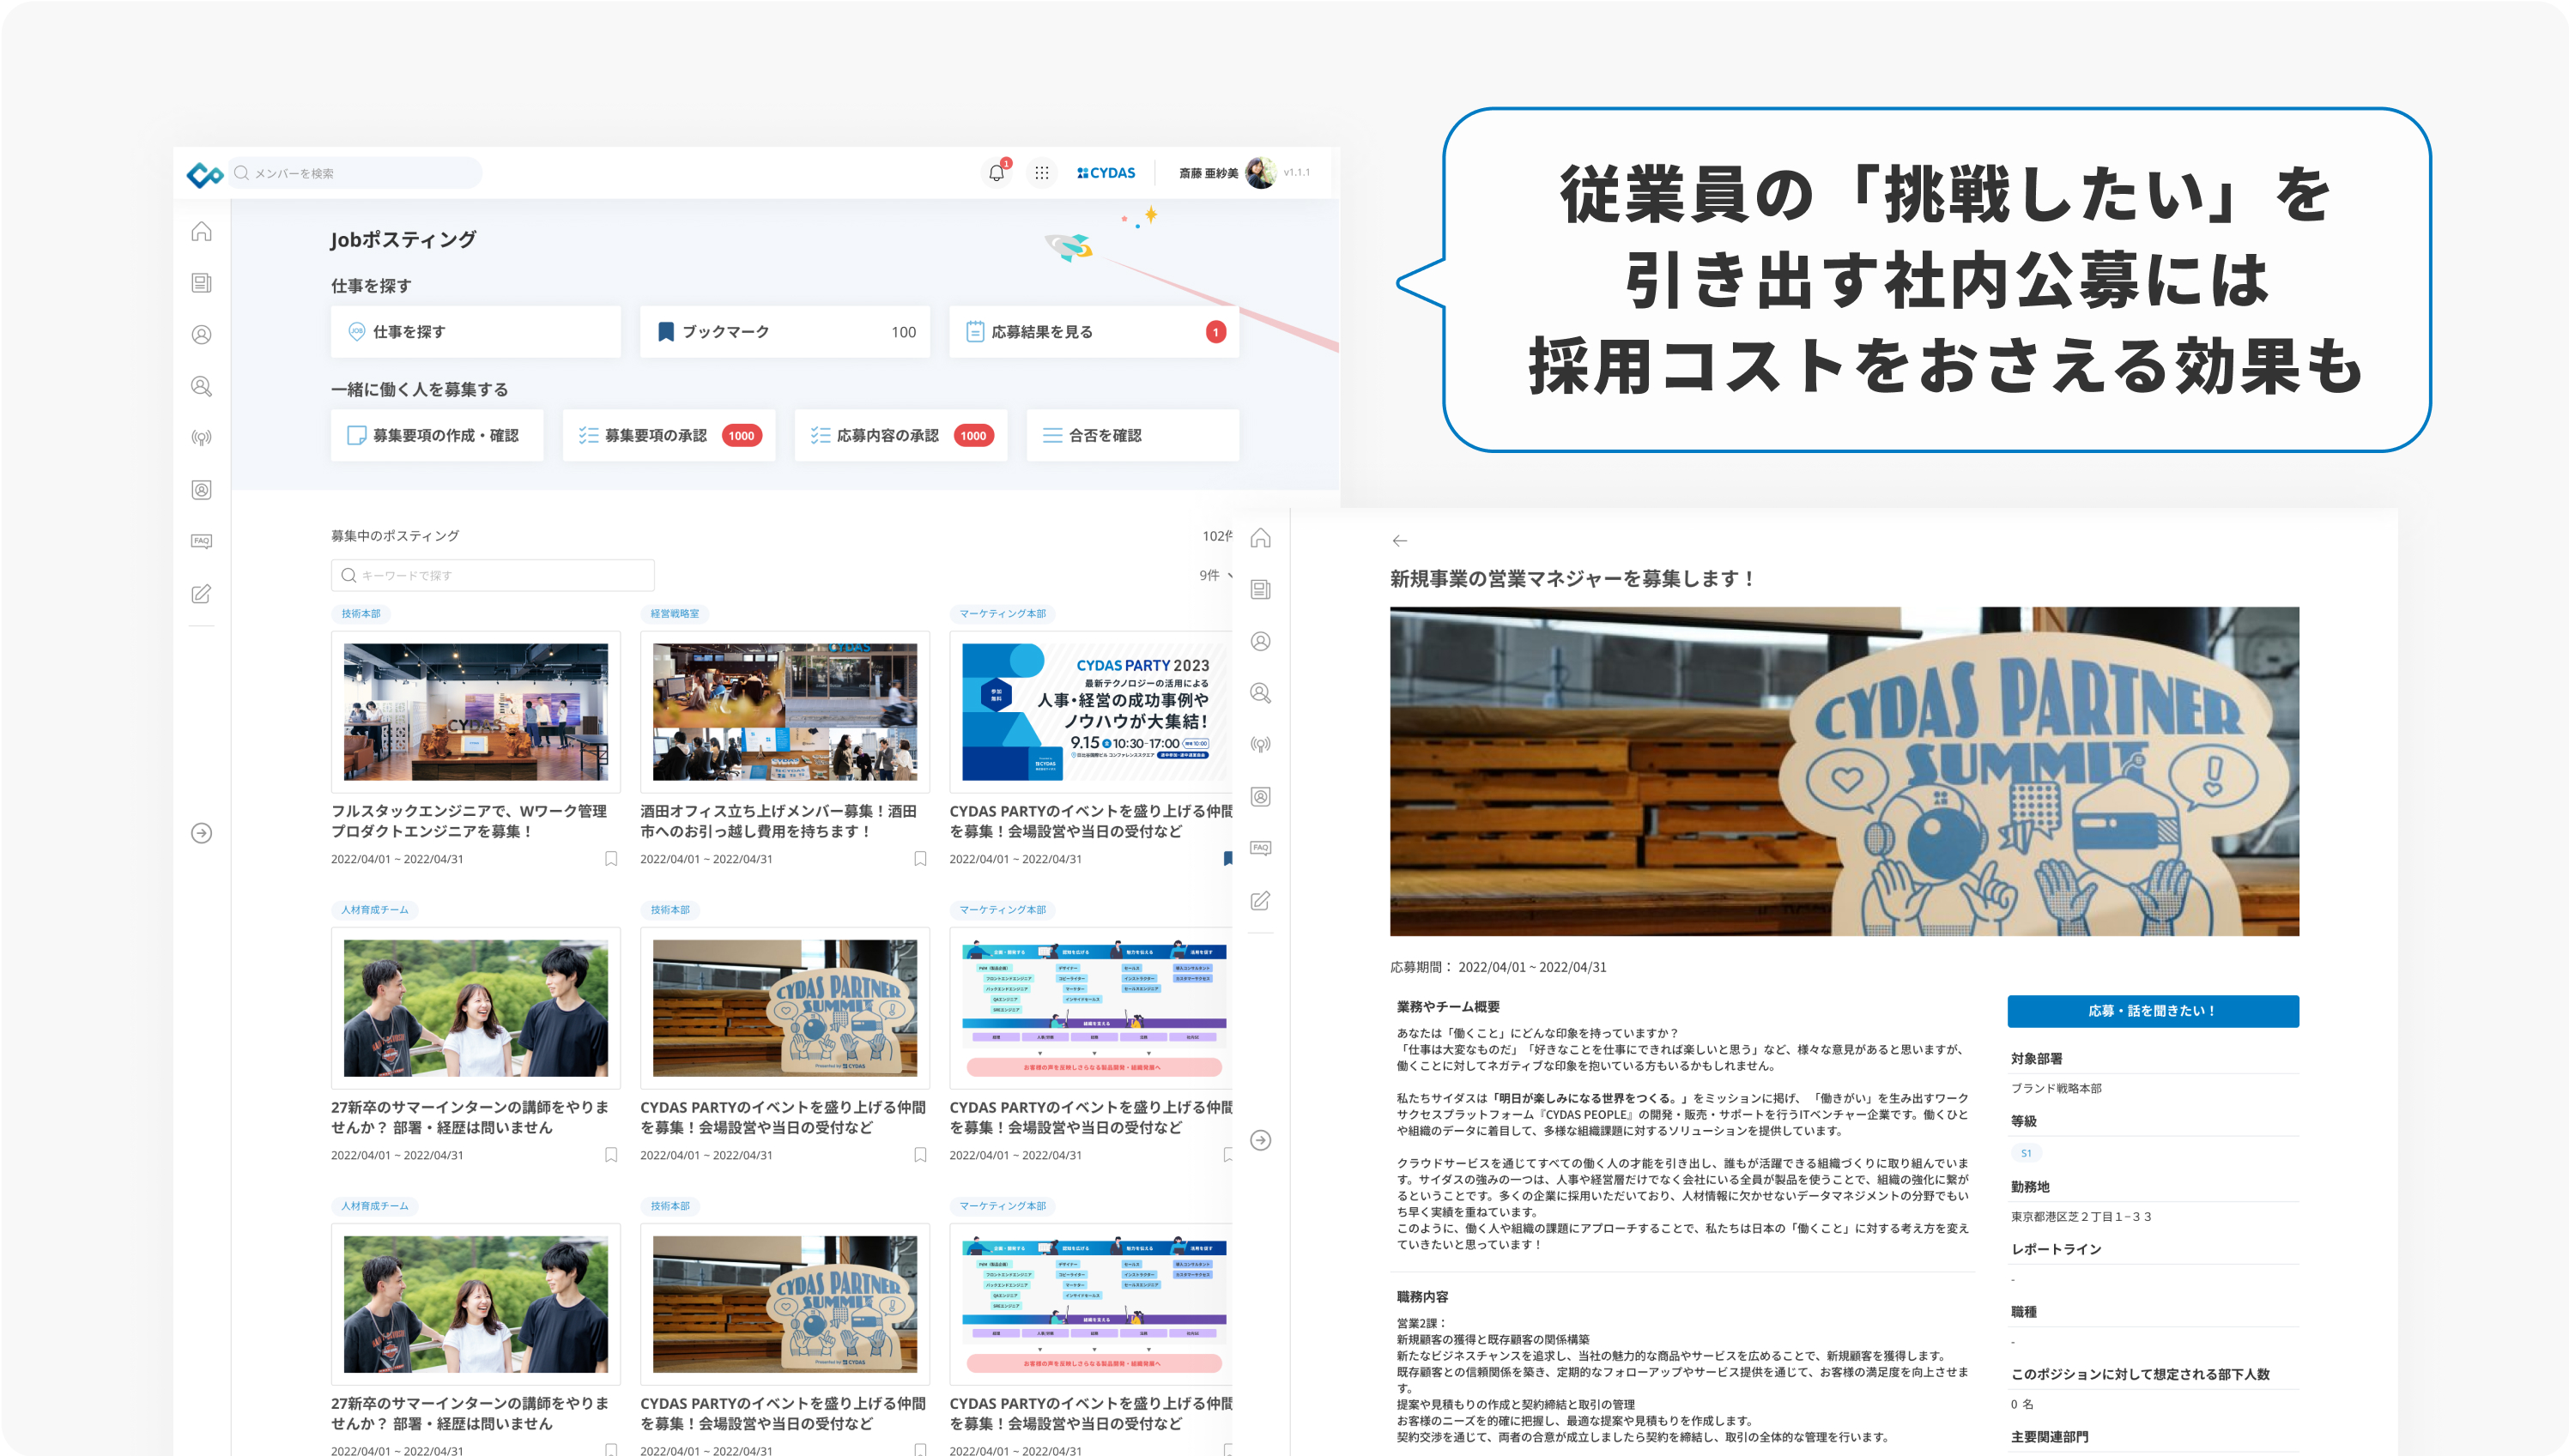The height and width of the screenshot is (1456, 2569).
Task: Open the broadcast icon in detail panel sidebar
Action: click(x=1261, y=745)
